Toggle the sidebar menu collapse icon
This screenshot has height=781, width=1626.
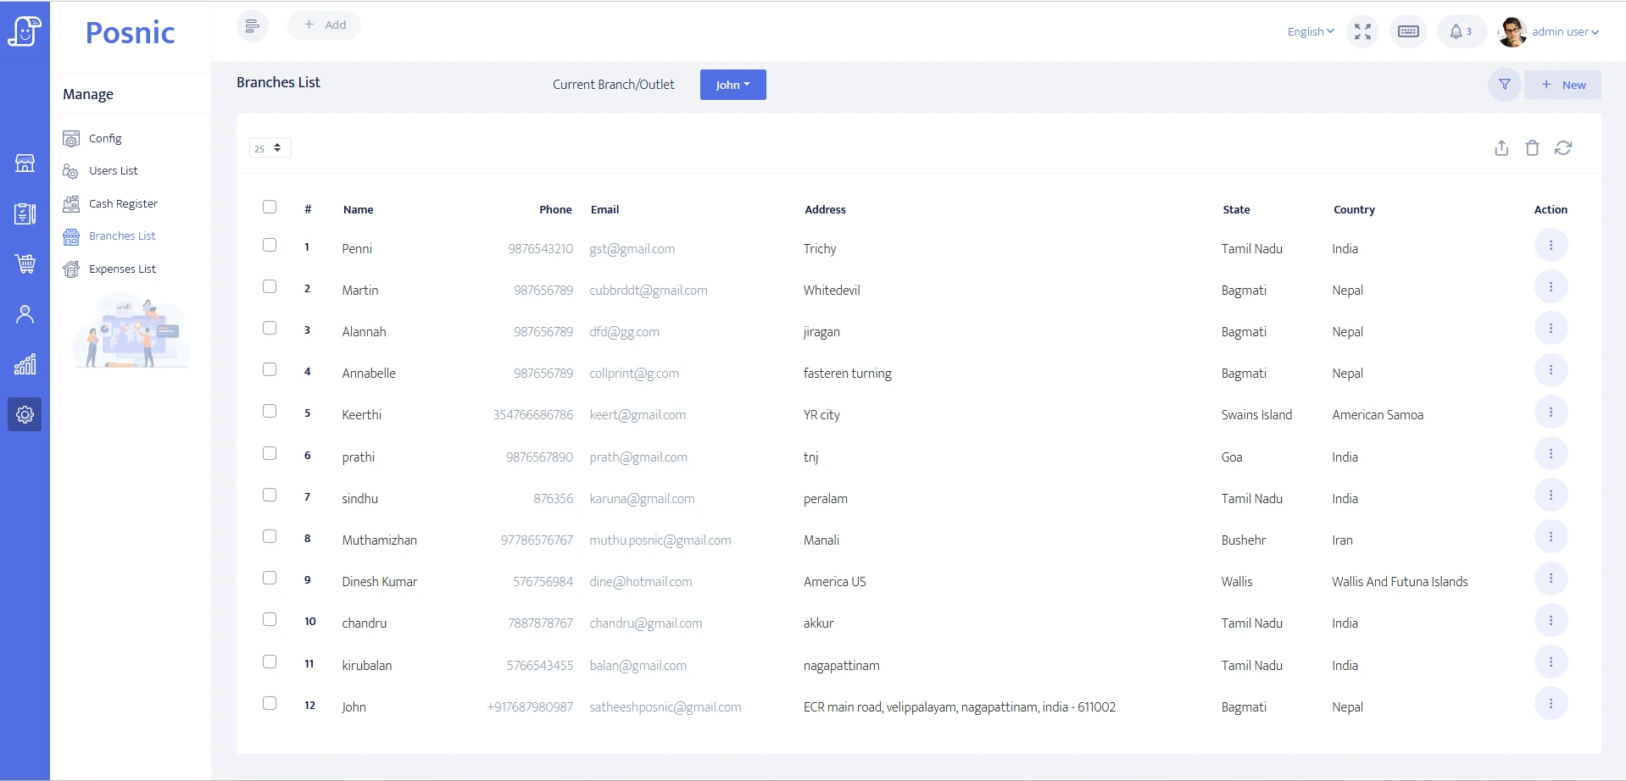252,26
